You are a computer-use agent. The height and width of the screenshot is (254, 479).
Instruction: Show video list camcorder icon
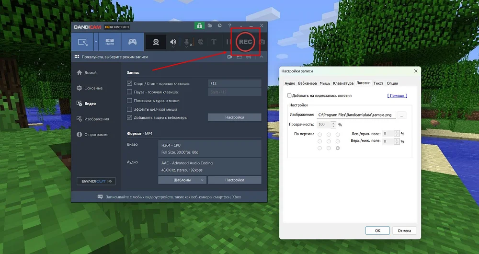click(230, 57)
